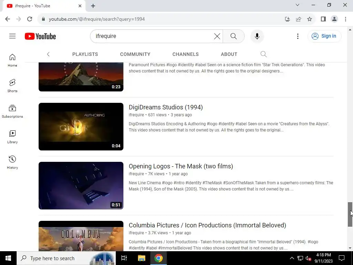The height and width of the screenshot is (265, 353).
Task: Play the DigiDreams Studios thumbnail
Action: click(x=81, y=127)
